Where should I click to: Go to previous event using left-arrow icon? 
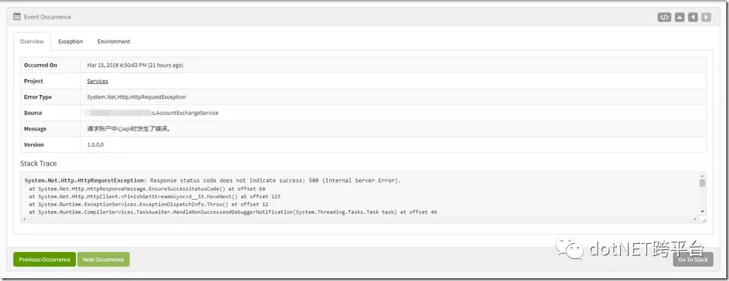pyautogui.click(x=693, y=17)
